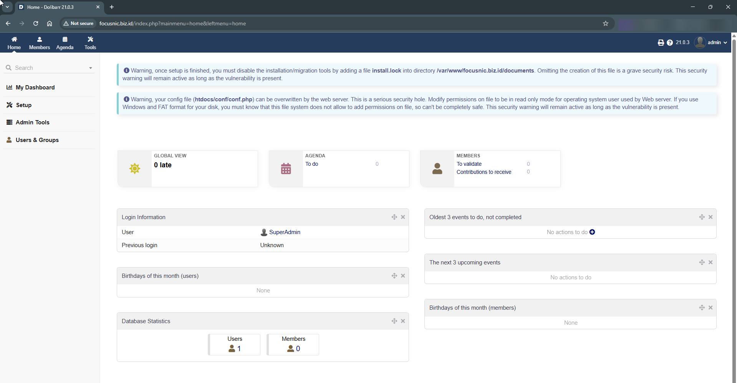Click the Global View sun icon
The height and width of the screenshot is (383, 737).
coord(134,169)
